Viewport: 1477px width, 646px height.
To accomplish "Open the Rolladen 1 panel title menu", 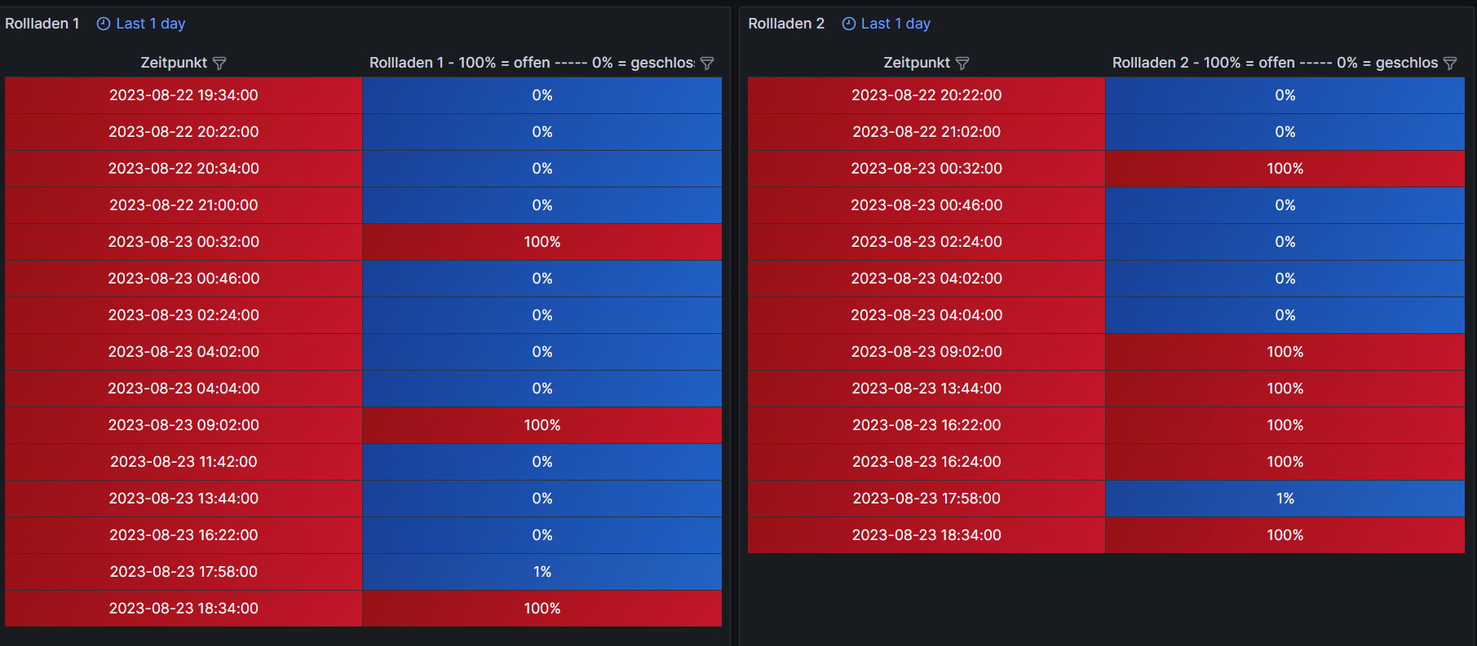I will (42, 24).
